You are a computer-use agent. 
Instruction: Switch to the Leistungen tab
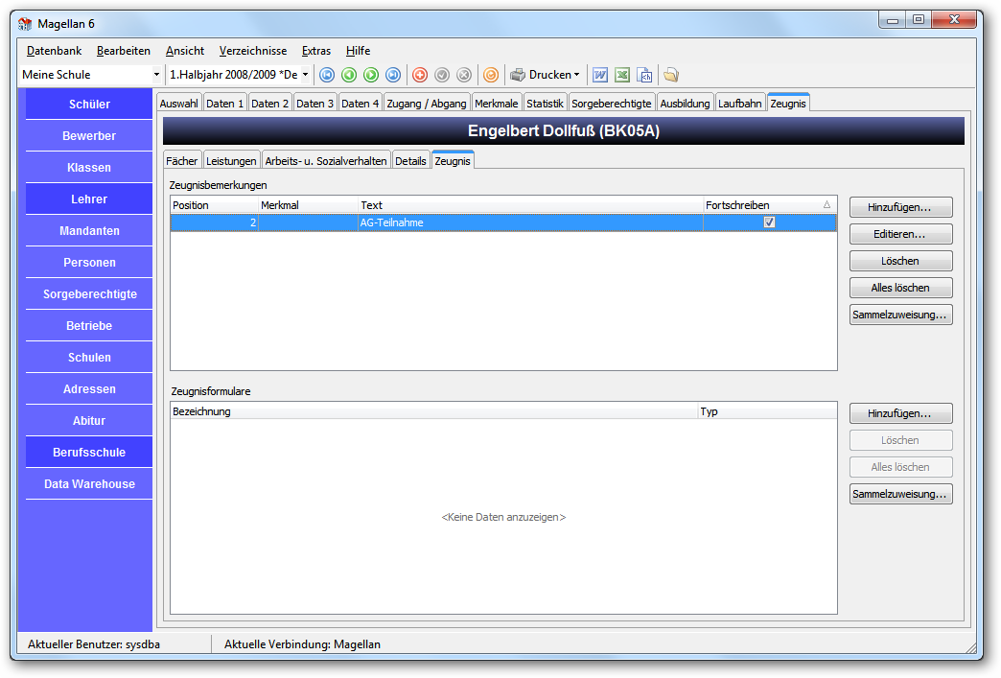point(231,161)
